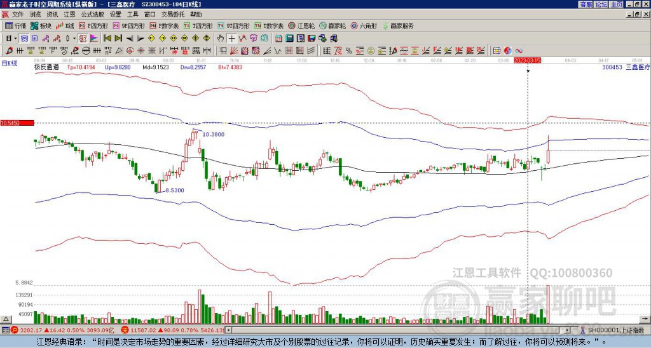This screenshot has height=348, width=651.
Task: Open the P四方形 tool
Action: click(x=93, y=25)
